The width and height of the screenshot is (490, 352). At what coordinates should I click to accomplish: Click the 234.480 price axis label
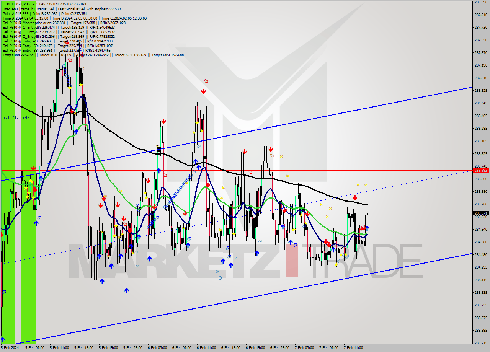tap(481, 254)
